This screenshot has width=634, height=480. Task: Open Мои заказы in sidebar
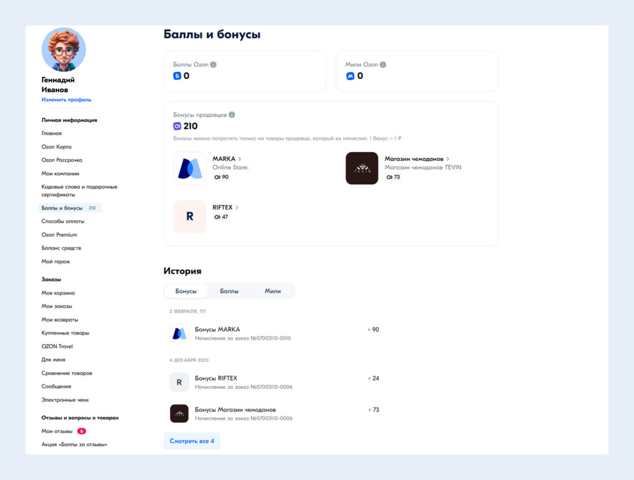coord(57,306)
